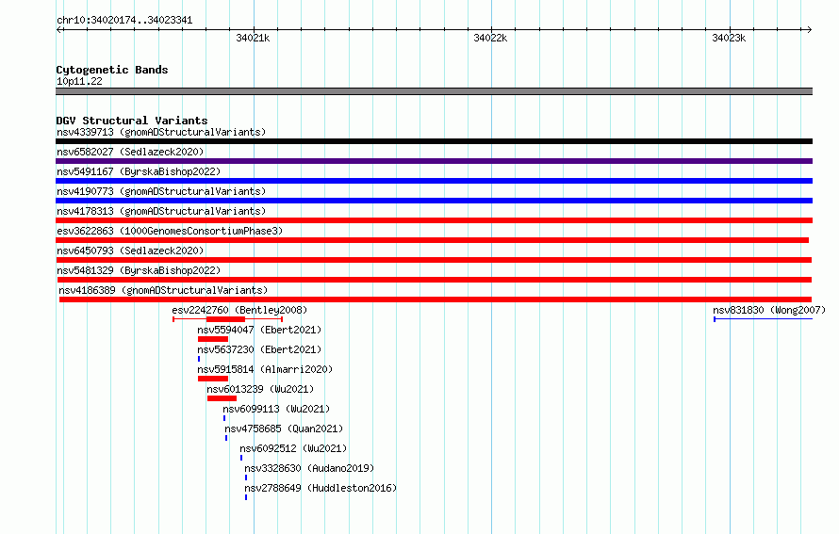Open nsv2788649 (Huddleston2016) label
This screenshot has height=534, width=839.
click(x=321, y=488)
